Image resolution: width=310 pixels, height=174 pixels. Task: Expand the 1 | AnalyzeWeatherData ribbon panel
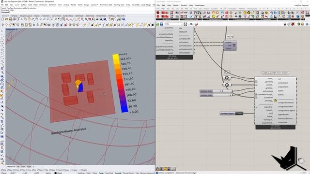tap(191, 19)
